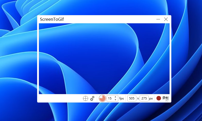Close the ScreenToGif recorder window
The height and width of the screenshot is (121, 202).
pos(166,19)
